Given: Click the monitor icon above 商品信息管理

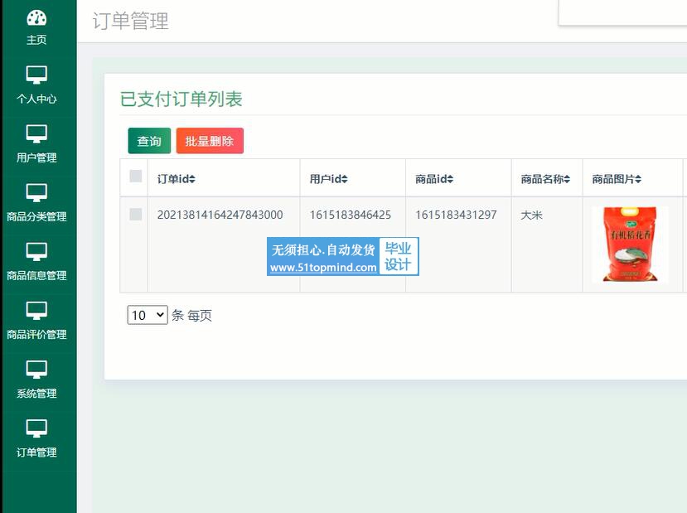Looking at the screenshot, I should point(36,252).
